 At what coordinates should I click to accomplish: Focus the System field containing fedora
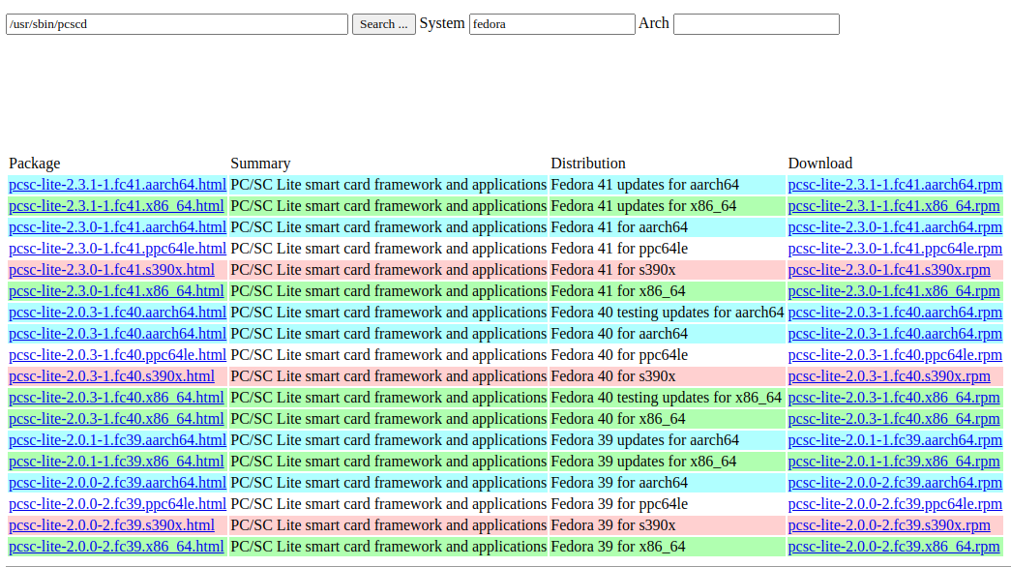551,24
